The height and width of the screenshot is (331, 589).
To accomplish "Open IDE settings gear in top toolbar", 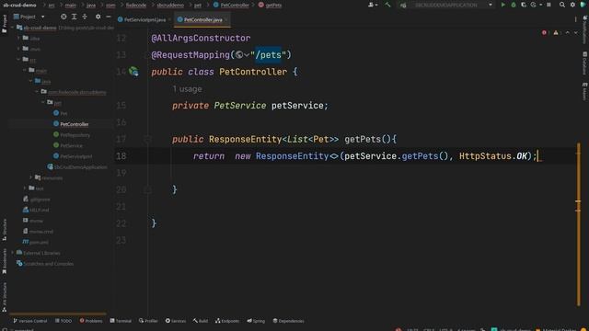I will click(x=572, y=5).
